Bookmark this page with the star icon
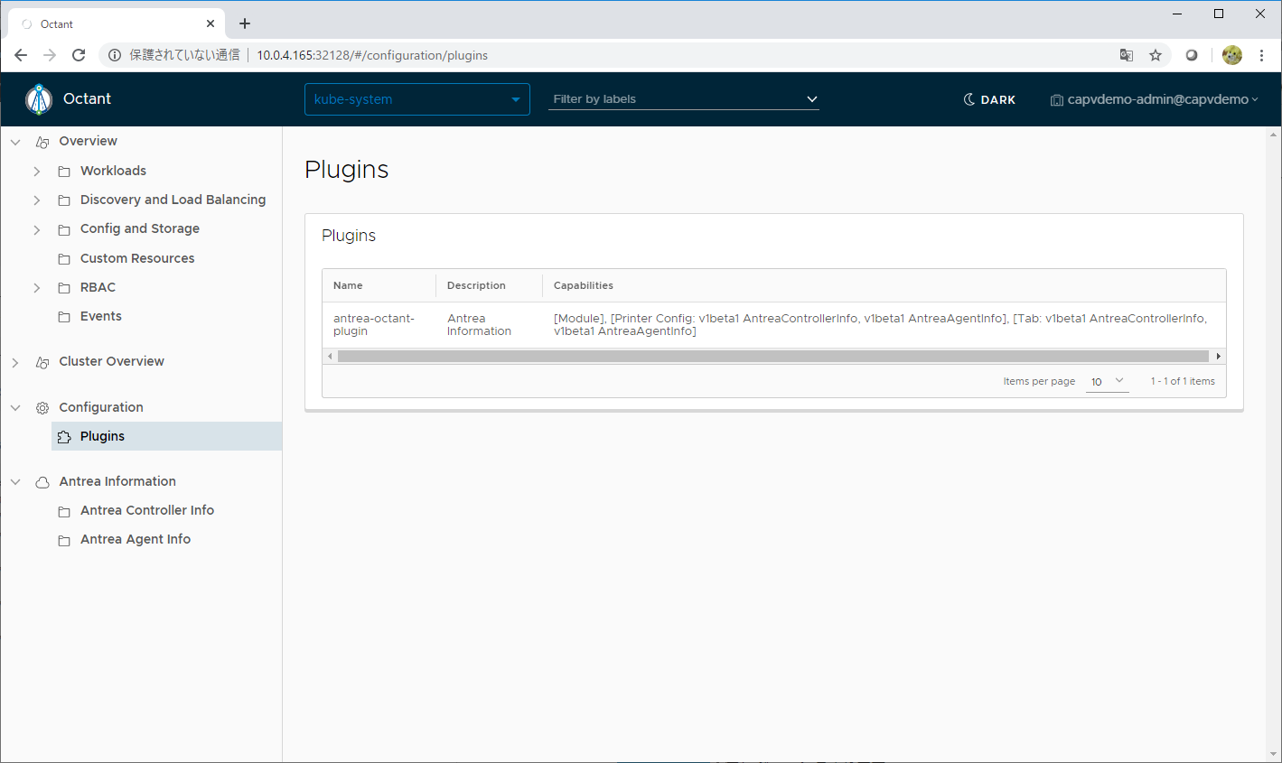Image resolution: width=1282 pixels, height=763 pixels. coord(1156,55)
